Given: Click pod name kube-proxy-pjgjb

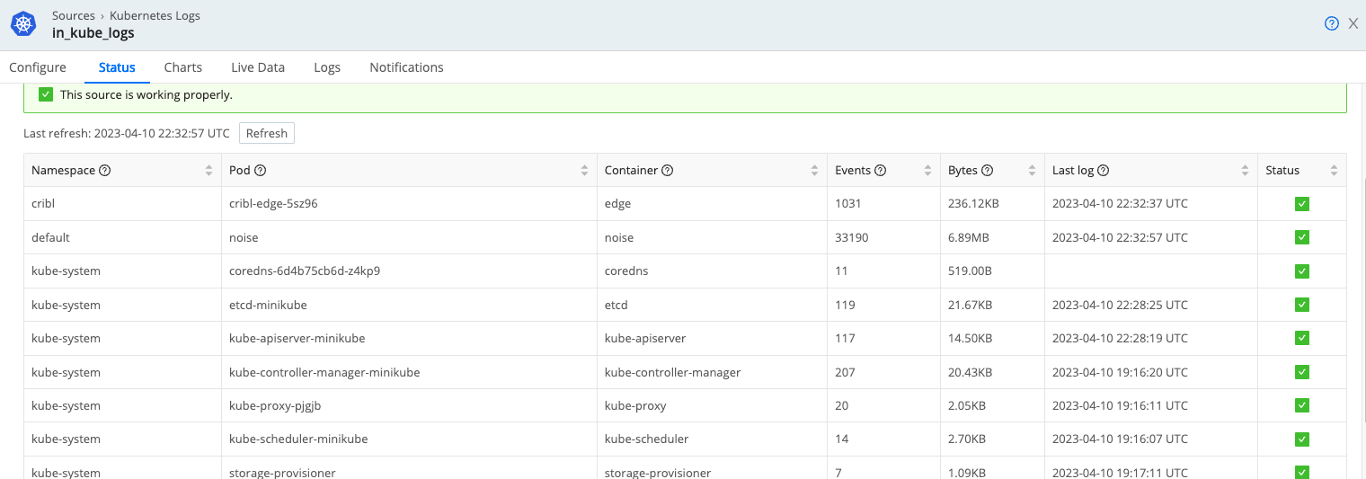Looking at the screenshot, I should tap(275, 405).
